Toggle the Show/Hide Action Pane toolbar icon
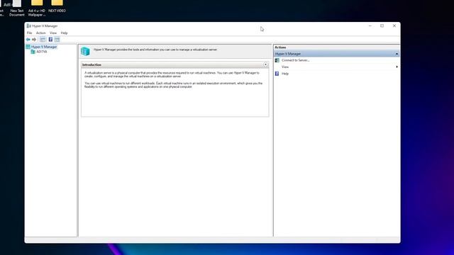Image resolution: width=454 pixels, height=255 pixels. tap(57, 40)
